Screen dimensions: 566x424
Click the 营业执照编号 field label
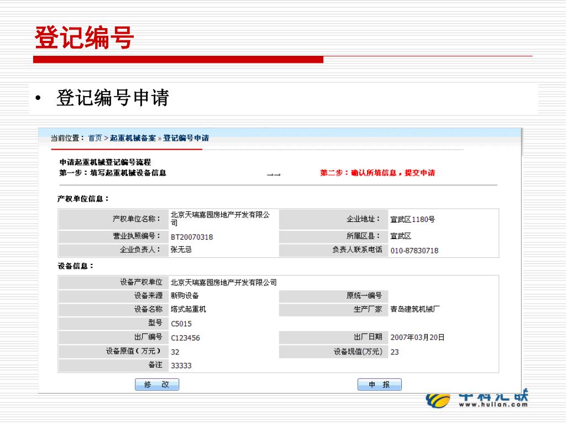(137, 236)
